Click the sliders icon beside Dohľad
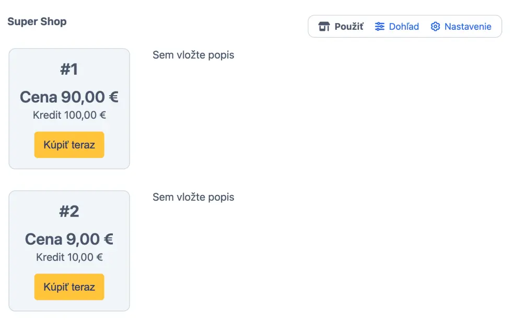Image resolution: width=514 pixels, height=320 pixels. [x=380, y=27]
